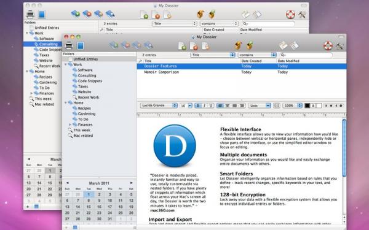Screen dimensions: 369x230
Task: Open the Title filter dropdown in back window
Action: (x=175, y=23)
